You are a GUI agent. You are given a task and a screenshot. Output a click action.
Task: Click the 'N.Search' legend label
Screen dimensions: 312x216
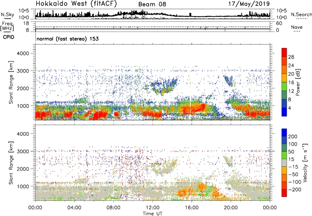[x=301, y=14]
